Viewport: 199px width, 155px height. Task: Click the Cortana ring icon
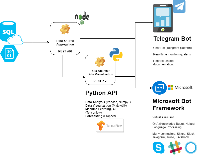click(x=191, y=148)
